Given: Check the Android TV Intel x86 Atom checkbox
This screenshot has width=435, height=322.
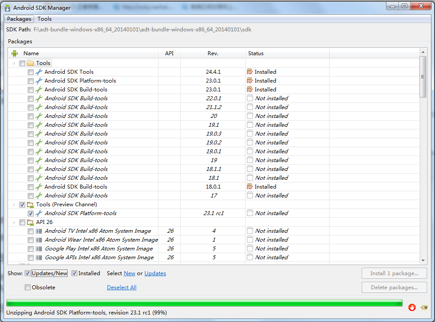Looking at the screenshot, I should coord(30,231).
